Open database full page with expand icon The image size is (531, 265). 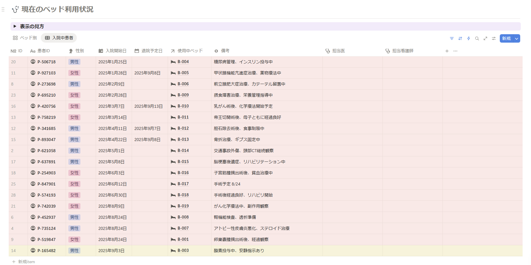[x=485, y=38]
